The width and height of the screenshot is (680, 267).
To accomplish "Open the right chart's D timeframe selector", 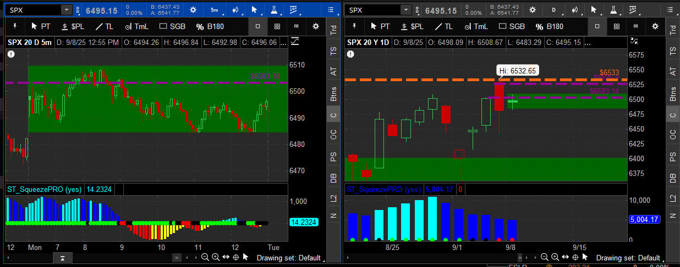I will [553, 10].
